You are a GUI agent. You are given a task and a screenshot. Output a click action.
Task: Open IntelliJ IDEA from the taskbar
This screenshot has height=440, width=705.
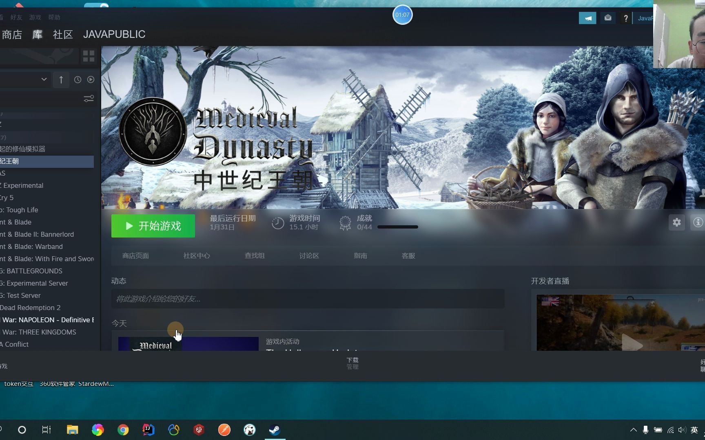click(x=149, y=430)
